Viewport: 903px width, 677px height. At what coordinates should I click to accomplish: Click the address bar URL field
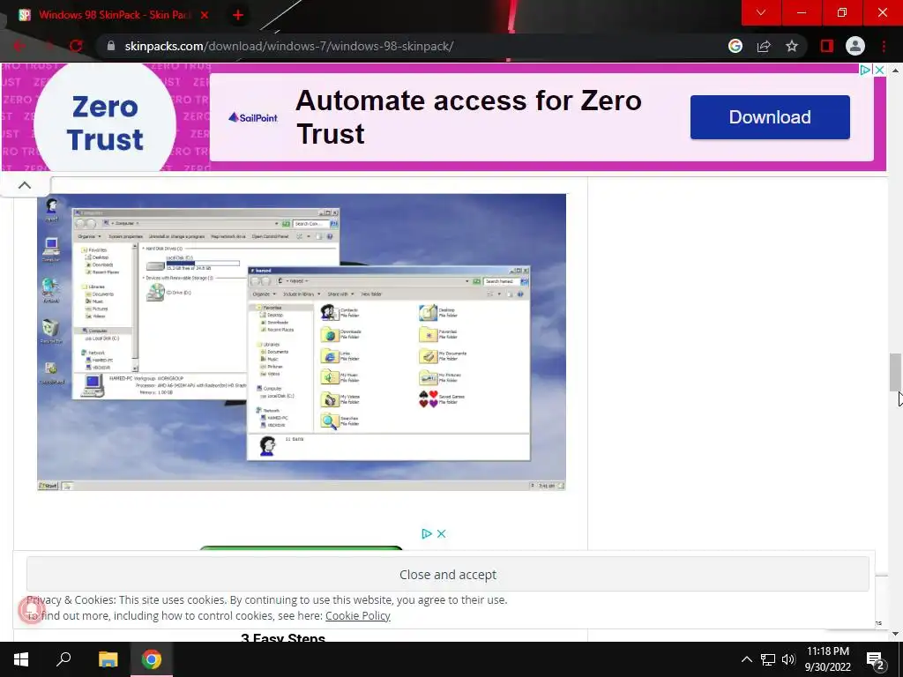288,46
